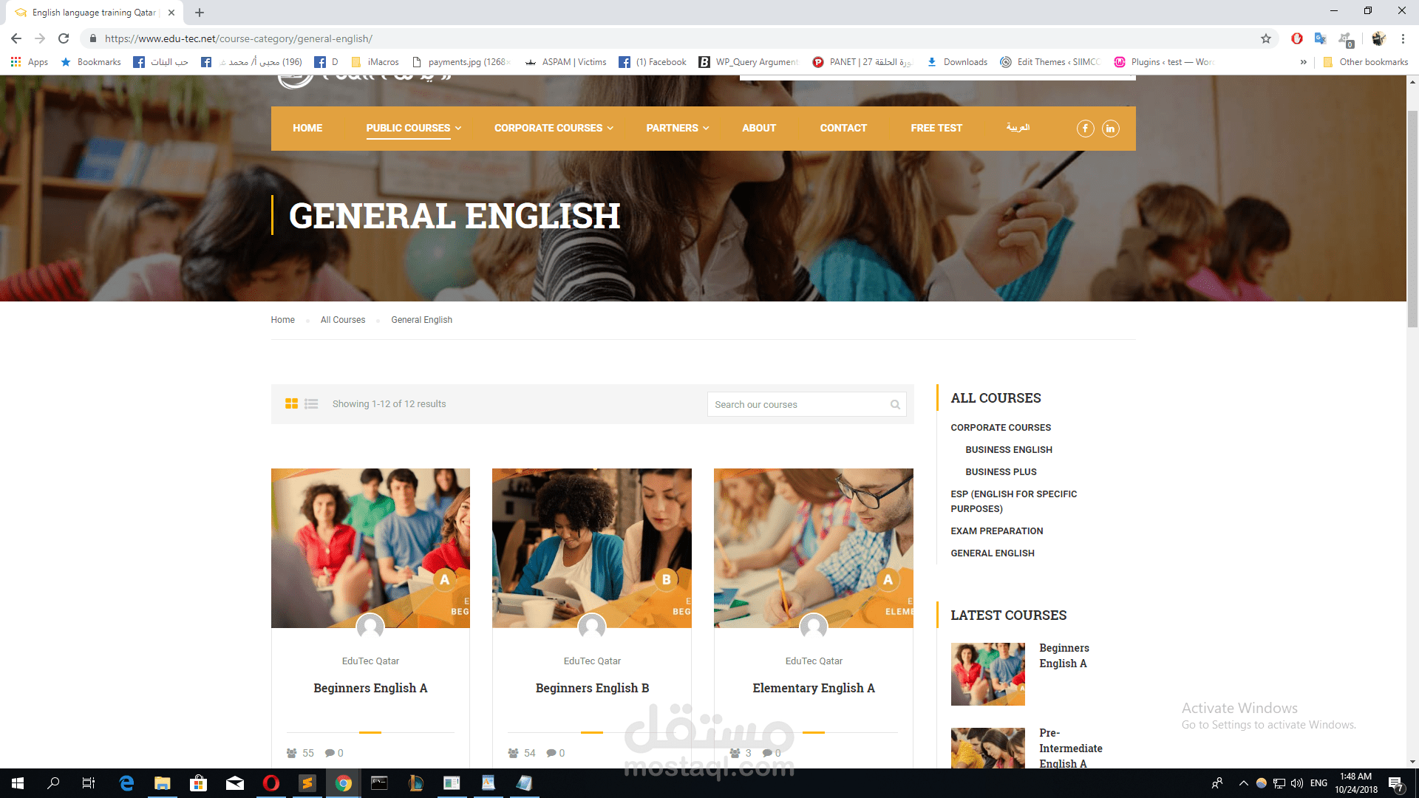Image resolution: width=1419 pixels, height=798 pixels.
Task: Click the Google Translate extension icon
Action: point(1321,38)
